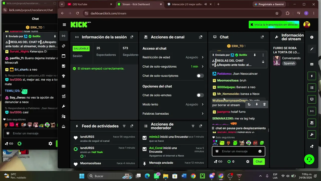This screenshot has height=181, width=321.
Task: Open the wrench settings icon in left sidebar
Action: tap(63, 106)
